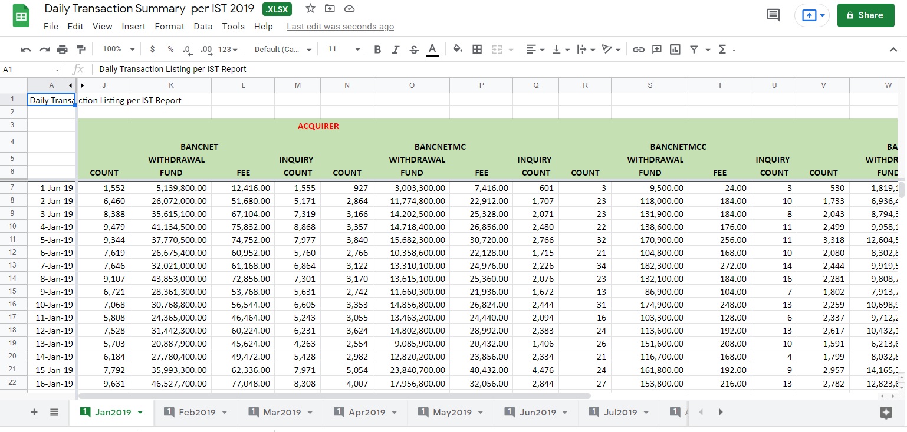
Task: Format cells as percent
Action: (x=170, y=50)
